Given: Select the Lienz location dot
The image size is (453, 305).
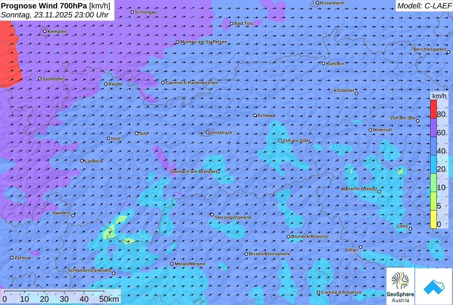Looking at the screenshot, I should (410, 229).
